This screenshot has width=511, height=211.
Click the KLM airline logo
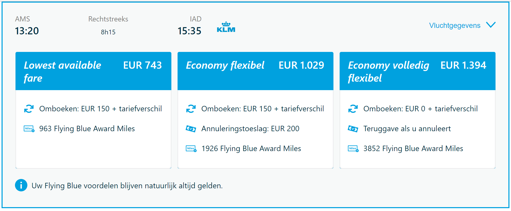point(226,27)
